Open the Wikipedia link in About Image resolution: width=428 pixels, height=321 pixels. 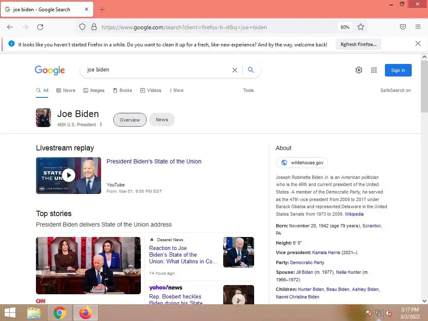click(354, 214)
